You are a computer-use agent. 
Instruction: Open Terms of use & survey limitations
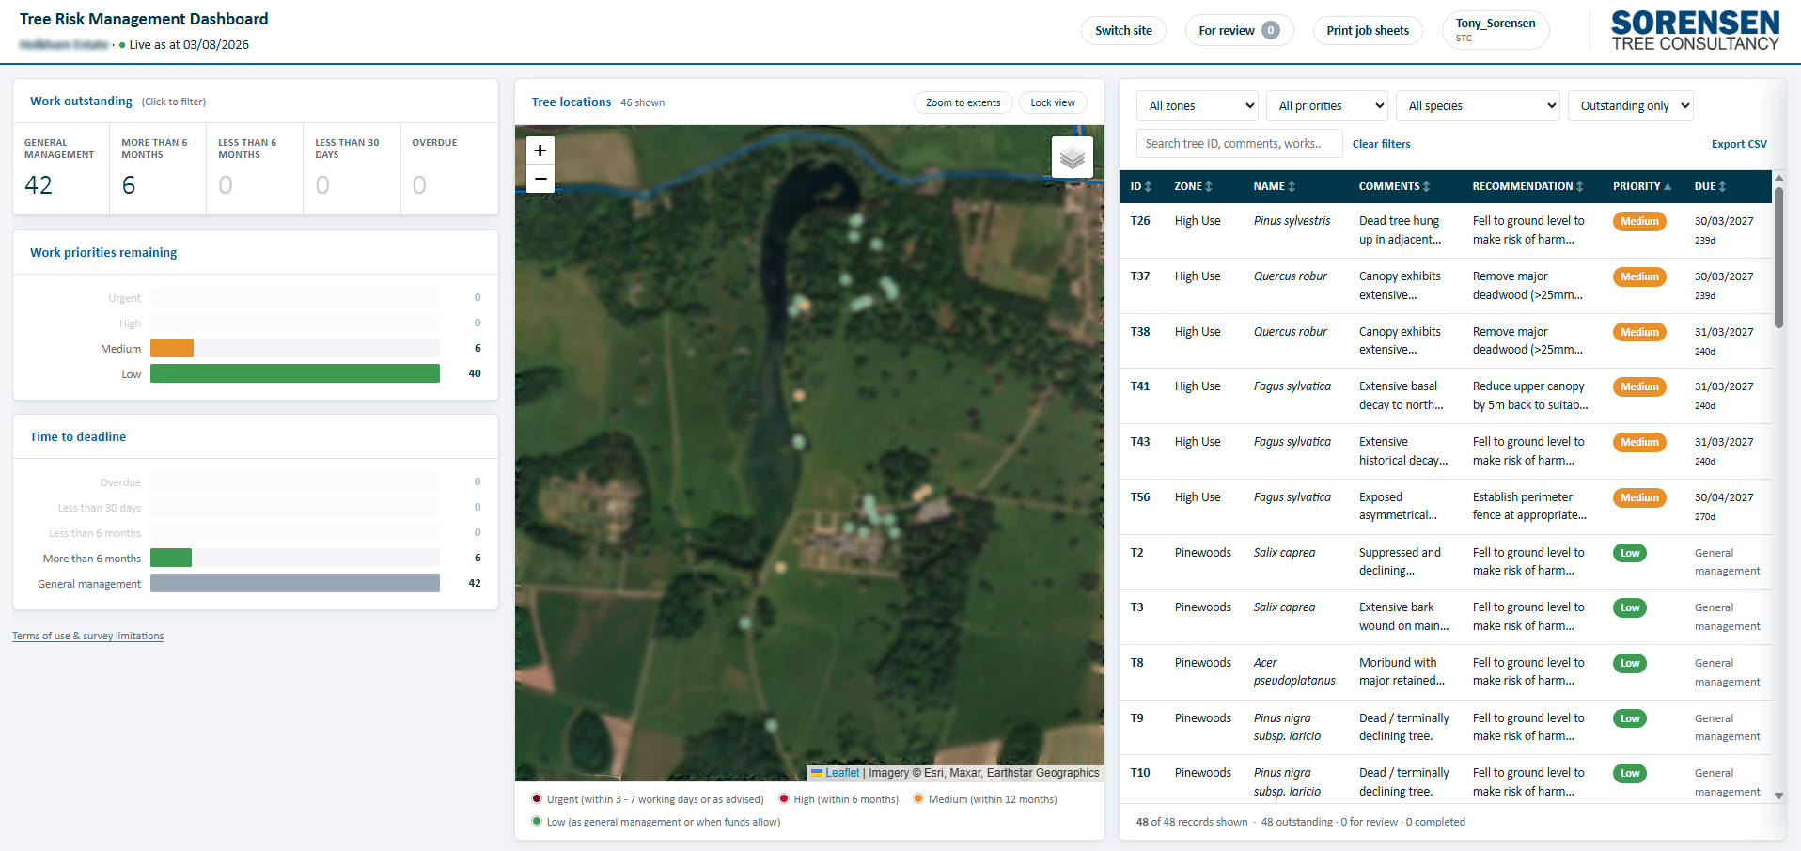(x=87, y=636)
